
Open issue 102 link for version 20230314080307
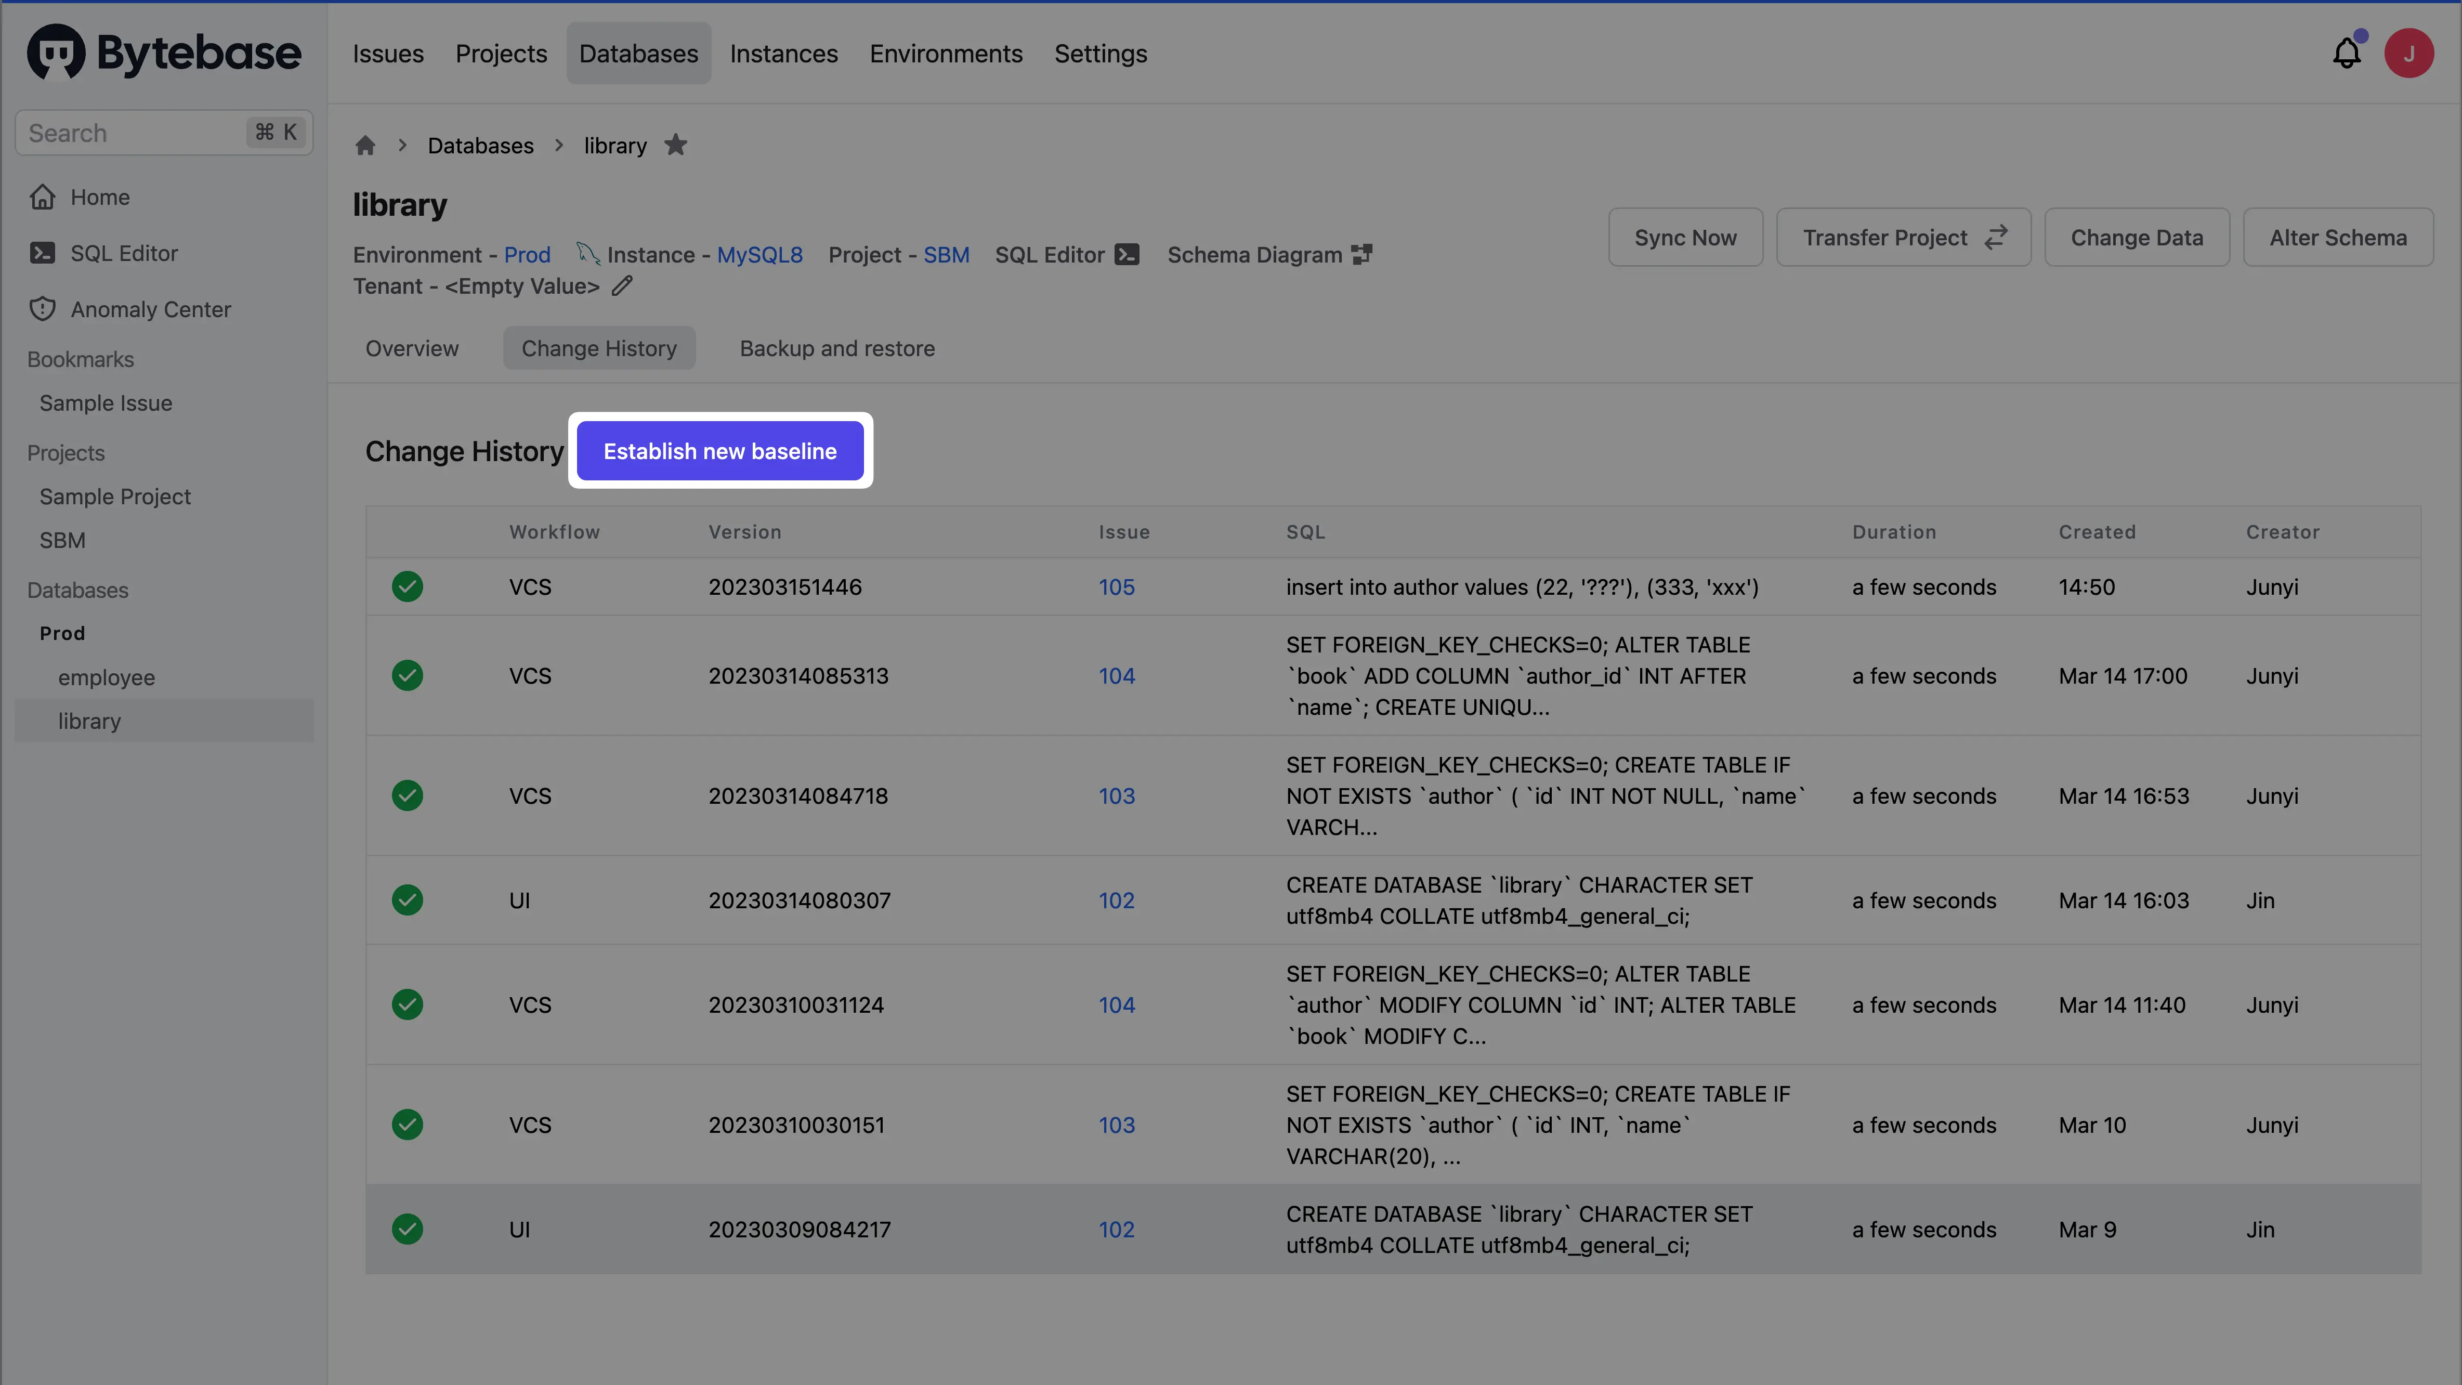point(1116,900)
